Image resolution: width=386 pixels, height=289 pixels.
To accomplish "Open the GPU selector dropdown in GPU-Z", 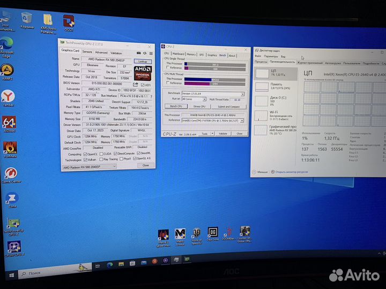I will pos(89,167).
